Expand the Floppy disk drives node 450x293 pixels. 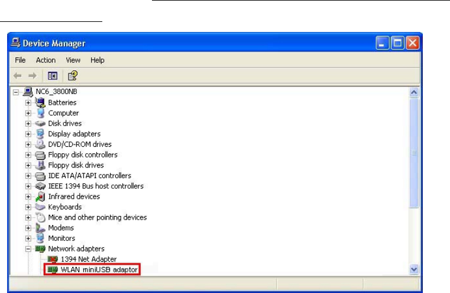coord(28,166)
